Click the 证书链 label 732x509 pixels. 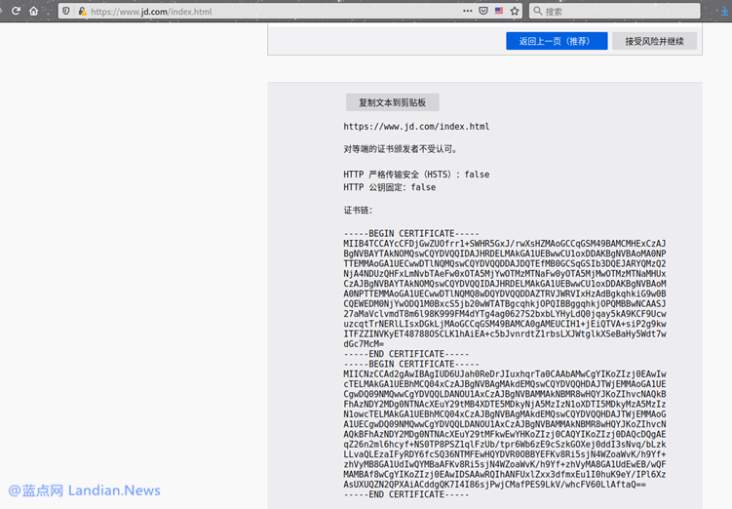tap(358, 211)
